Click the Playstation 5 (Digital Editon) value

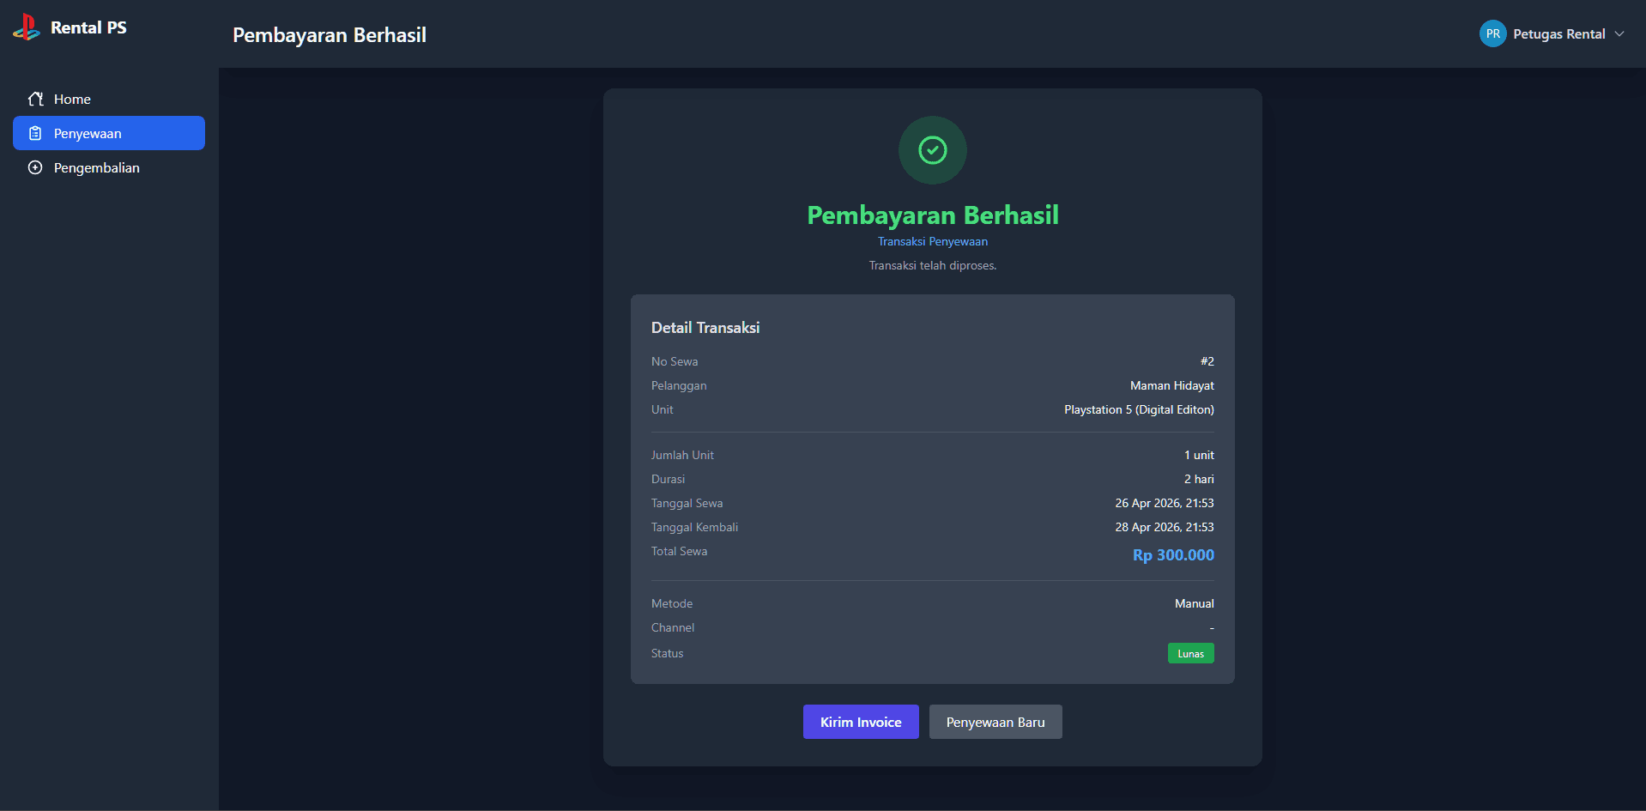(x=1140, y=409)
